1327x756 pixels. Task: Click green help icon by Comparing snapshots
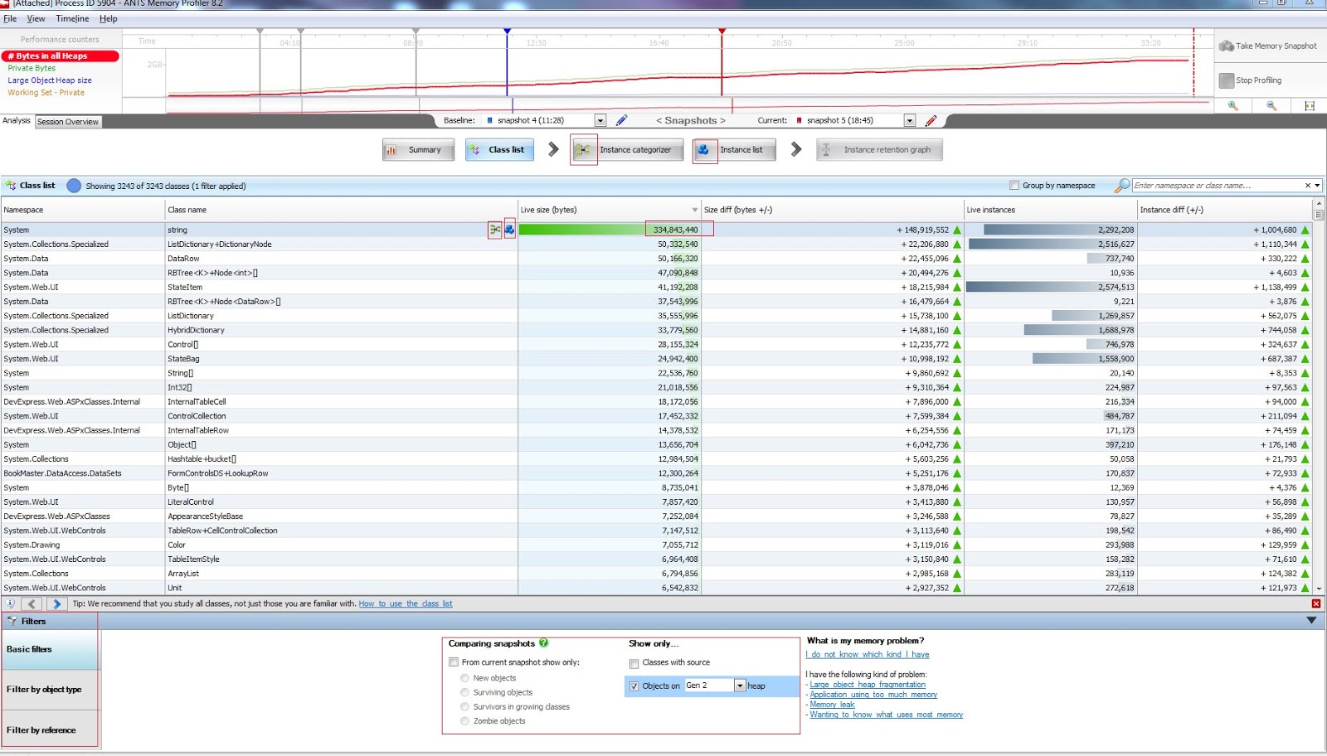pos(544,643)
